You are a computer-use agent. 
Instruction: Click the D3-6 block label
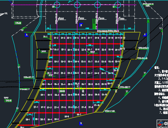click(83, 61)
